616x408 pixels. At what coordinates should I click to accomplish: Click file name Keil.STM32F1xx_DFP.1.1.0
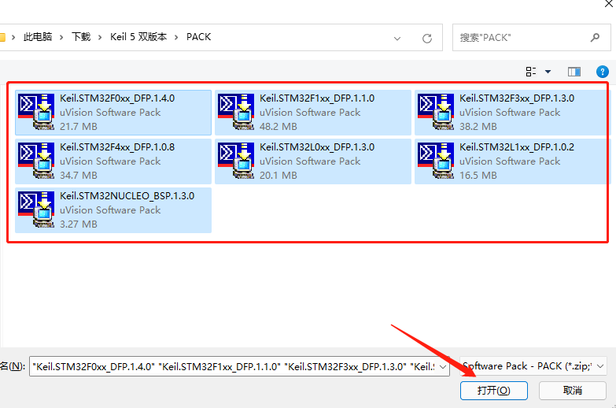pos(317,98)
